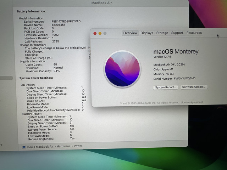This screenshot has width=227, height=170.
Task: Click the Wake on LAN row label
Action: (36, 101)
